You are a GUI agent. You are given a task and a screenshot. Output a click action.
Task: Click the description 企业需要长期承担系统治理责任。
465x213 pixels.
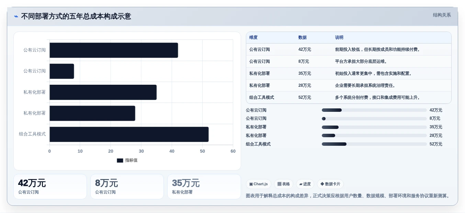pyautogui.click(x=366, y=85)
